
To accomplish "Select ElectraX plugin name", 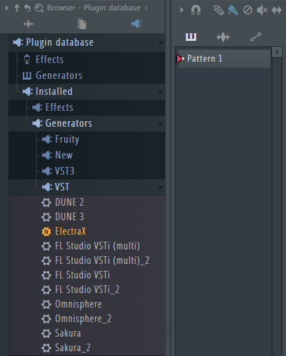I will 70,231.
